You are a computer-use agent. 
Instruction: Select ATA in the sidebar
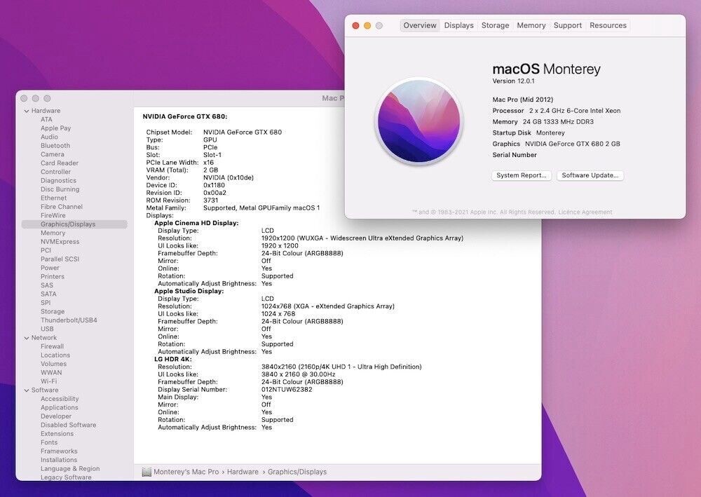coord(46,119)
